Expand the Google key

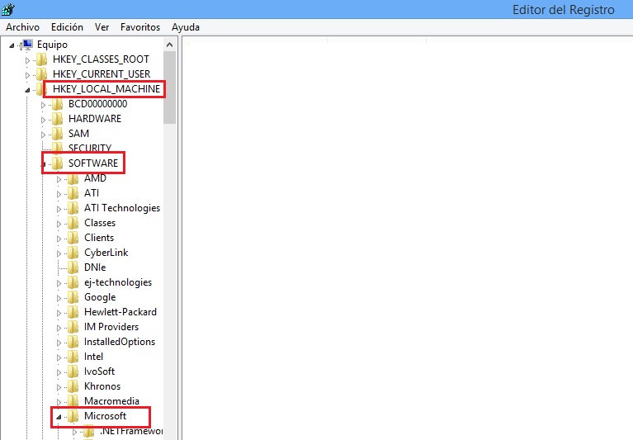[59, 298]
